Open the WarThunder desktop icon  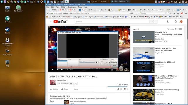[7, 52]
